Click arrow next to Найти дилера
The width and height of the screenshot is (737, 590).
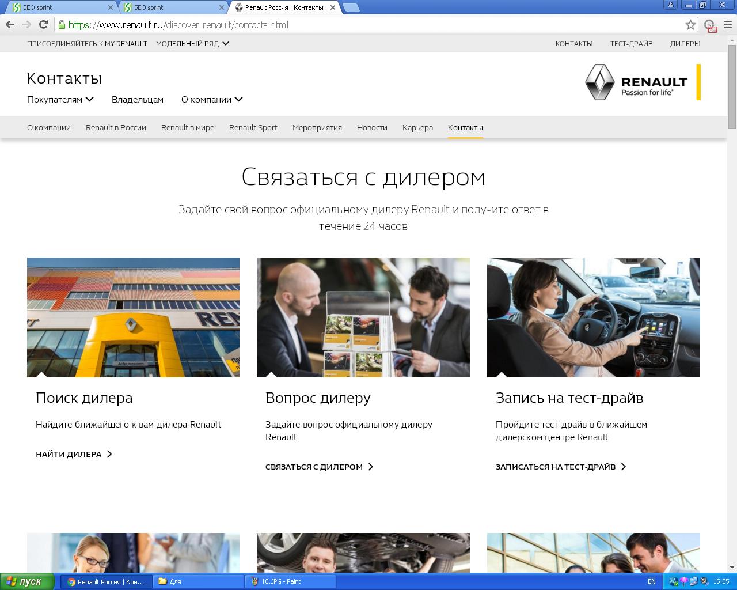[109, 454]
